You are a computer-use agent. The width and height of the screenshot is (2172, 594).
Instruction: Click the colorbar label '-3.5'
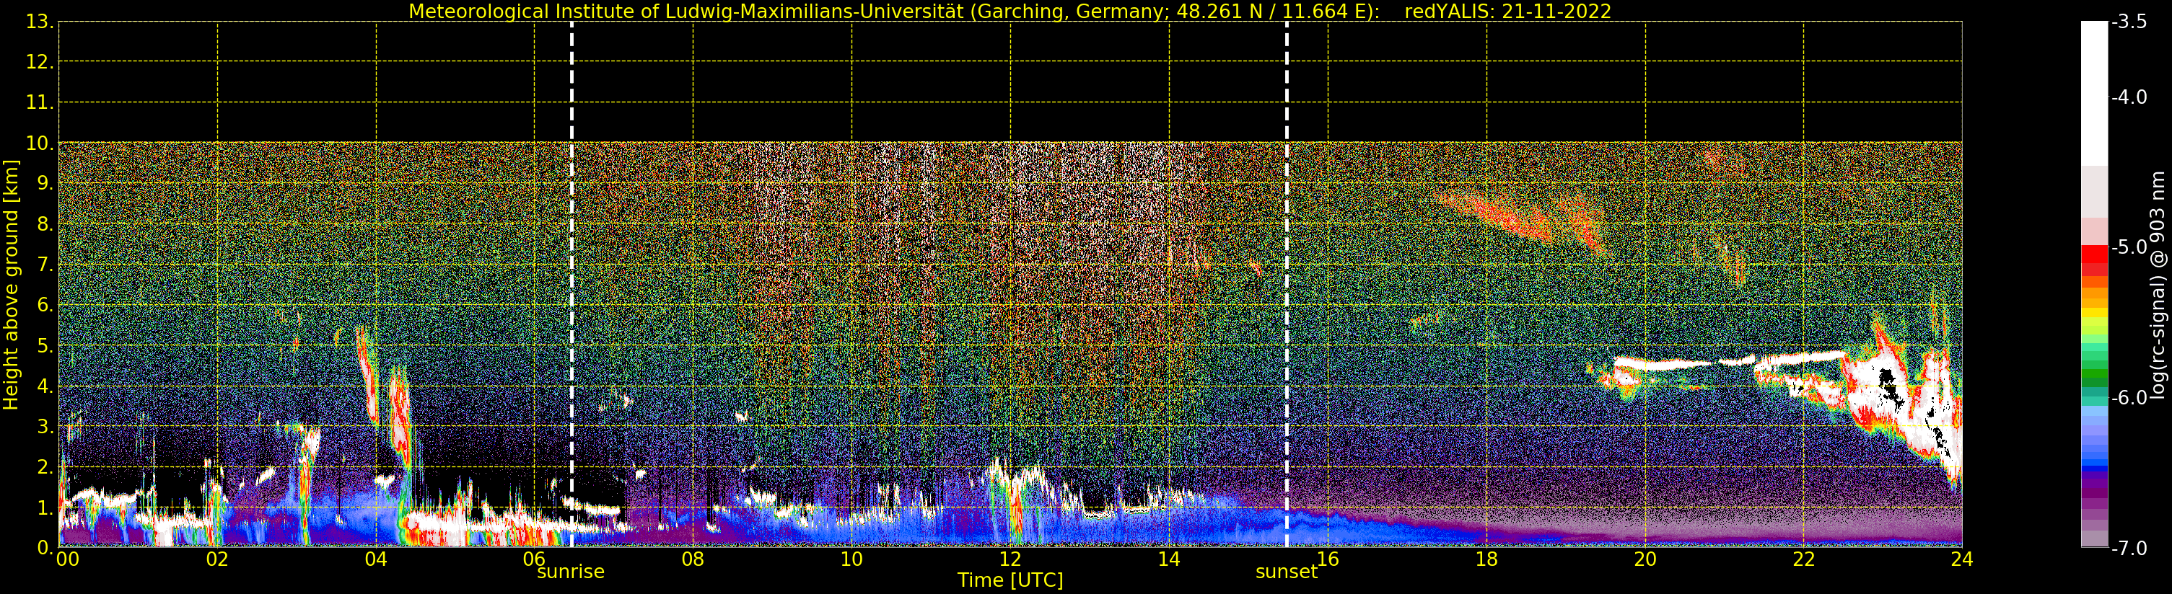(x=2129, y=22)
